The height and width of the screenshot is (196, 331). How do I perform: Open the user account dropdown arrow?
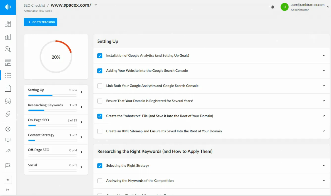point(328,7)
